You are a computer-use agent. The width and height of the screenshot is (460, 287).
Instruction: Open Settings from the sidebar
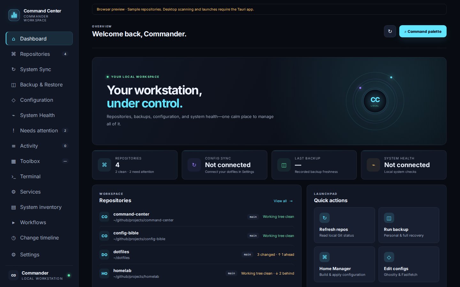[39, 254]
